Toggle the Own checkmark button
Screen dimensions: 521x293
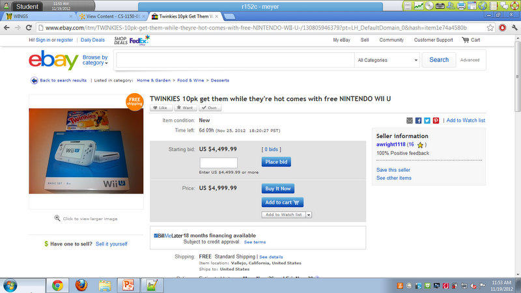pos(210,107)
